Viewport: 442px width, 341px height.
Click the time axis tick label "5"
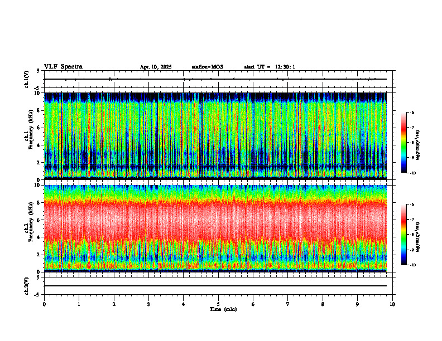(218, 304)
